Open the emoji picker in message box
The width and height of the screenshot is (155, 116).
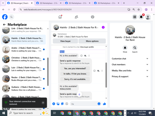[99, 104]
